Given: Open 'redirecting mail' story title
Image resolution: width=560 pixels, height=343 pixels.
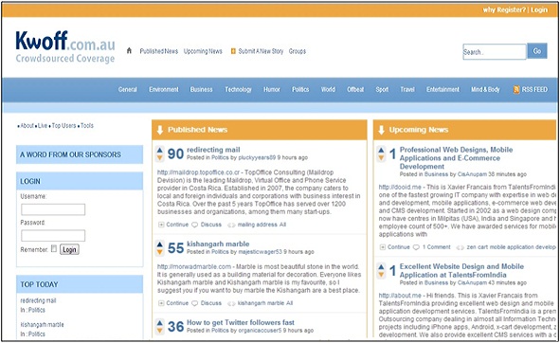Looking at the screenshot, I should point(213,150).
